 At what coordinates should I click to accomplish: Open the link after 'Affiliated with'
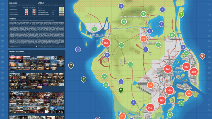[19, 47]
